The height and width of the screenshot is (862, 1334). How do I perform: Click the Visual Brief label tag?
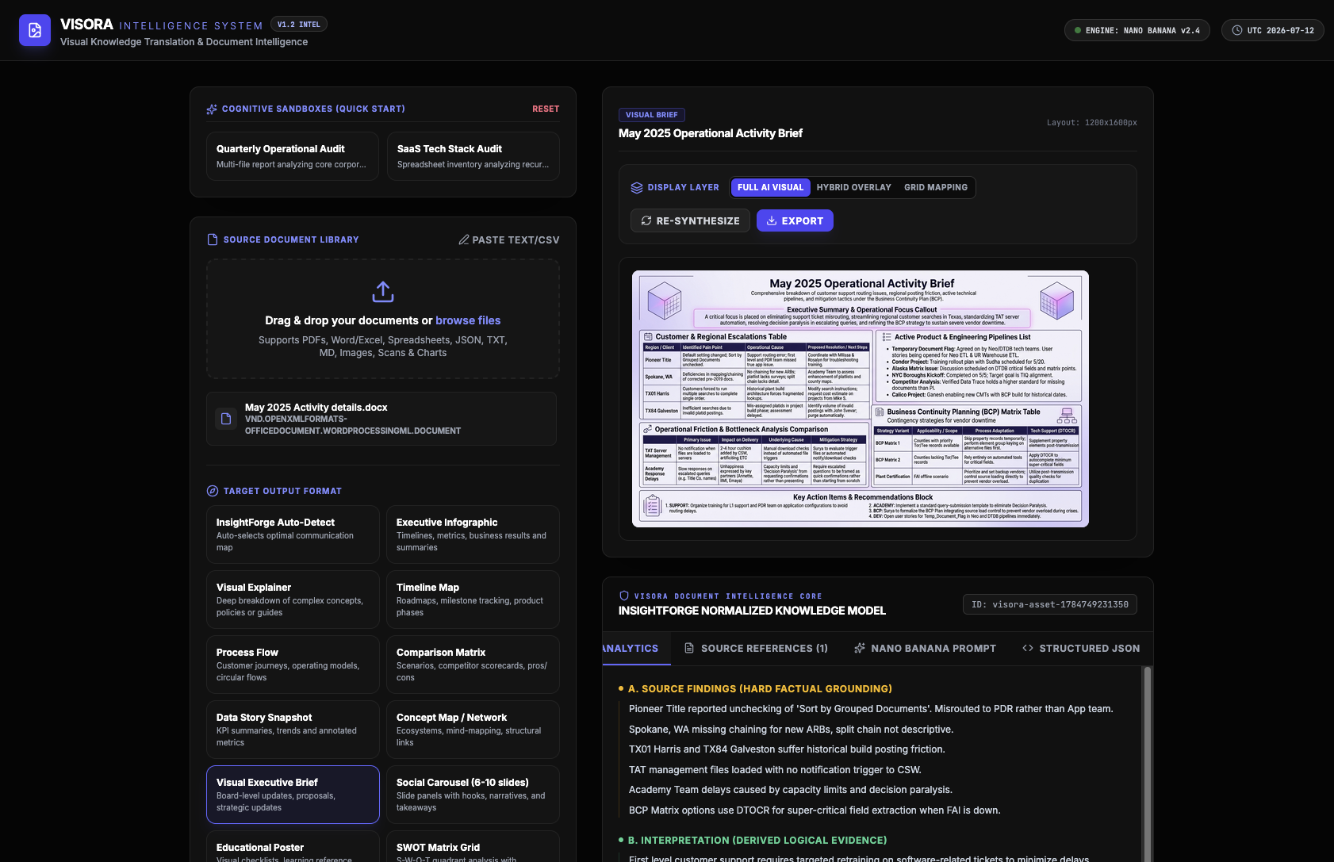click(x=652, y=115)
